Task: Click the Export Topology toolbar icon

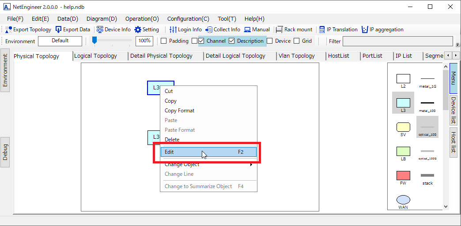Action: click(9, 30)
